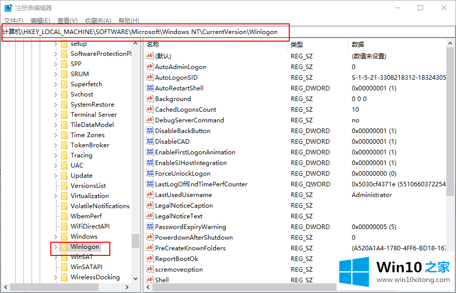Click the folder icon of the UAC key
The width and height of the screenshot is (456, 293).
coord(64,166)
